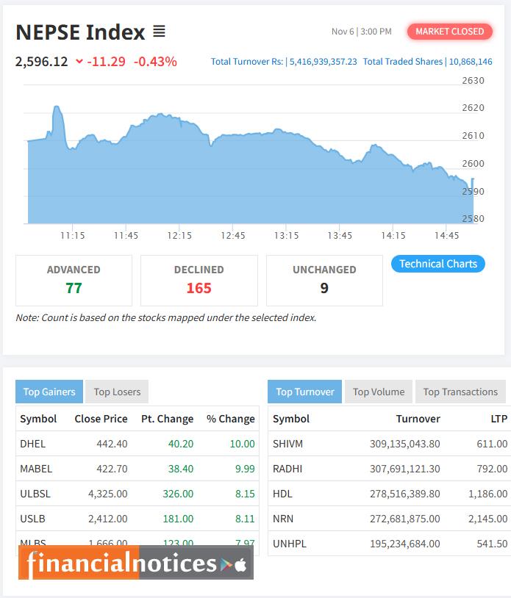Select the DHEL symbol in Top Gainers
The image size is (511, 598).
point(34,444)
